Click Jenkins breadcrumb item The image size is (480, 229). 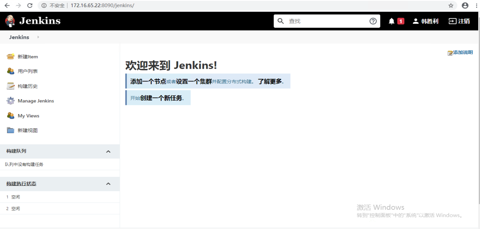(19, 37)
